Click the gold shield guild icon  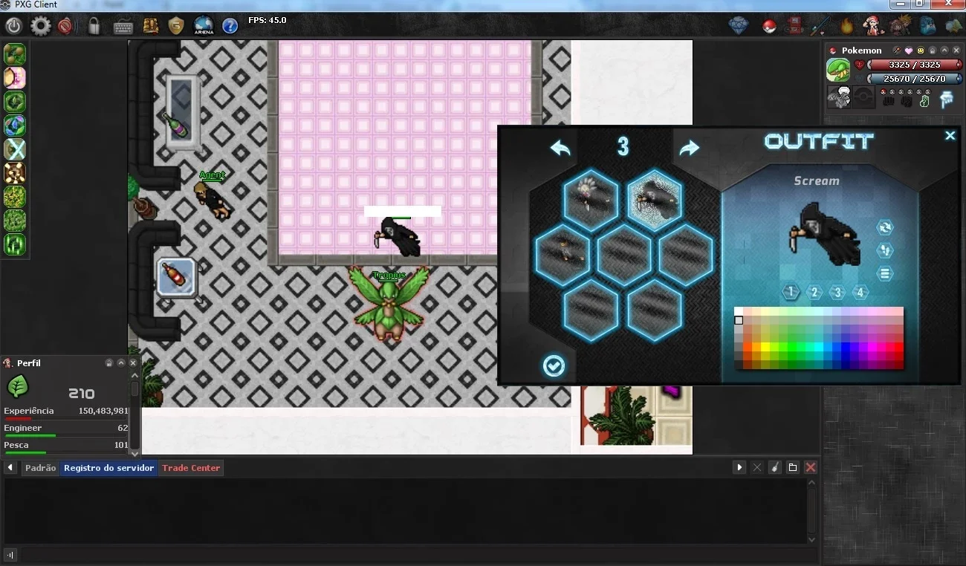176,26
